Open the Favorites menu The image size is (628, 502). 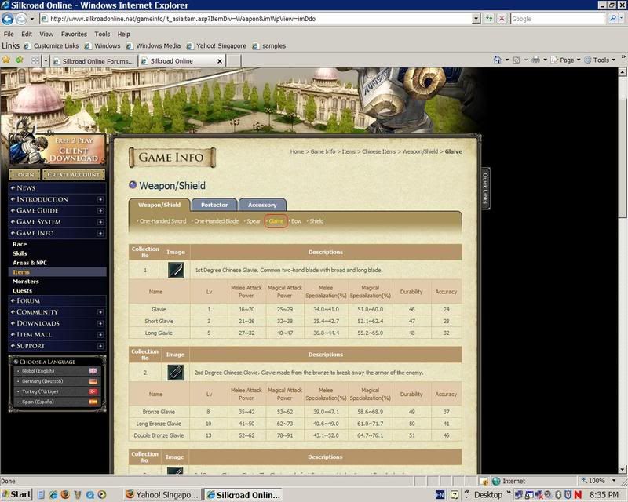tap(74, 34)
